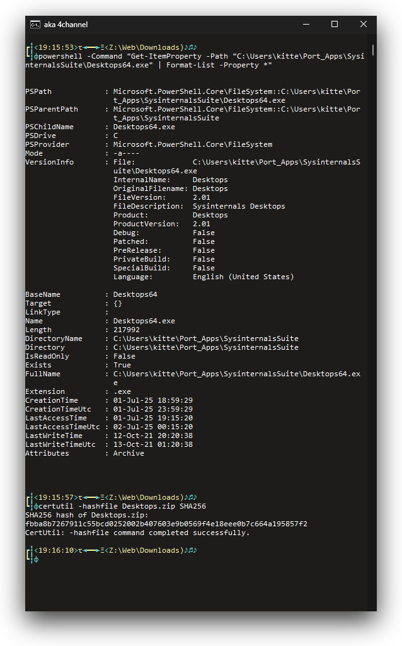Click LastAccessTime value 01-Jul-25 19:15:20
This screenshot has height=646, width=402.
point(153,418)
